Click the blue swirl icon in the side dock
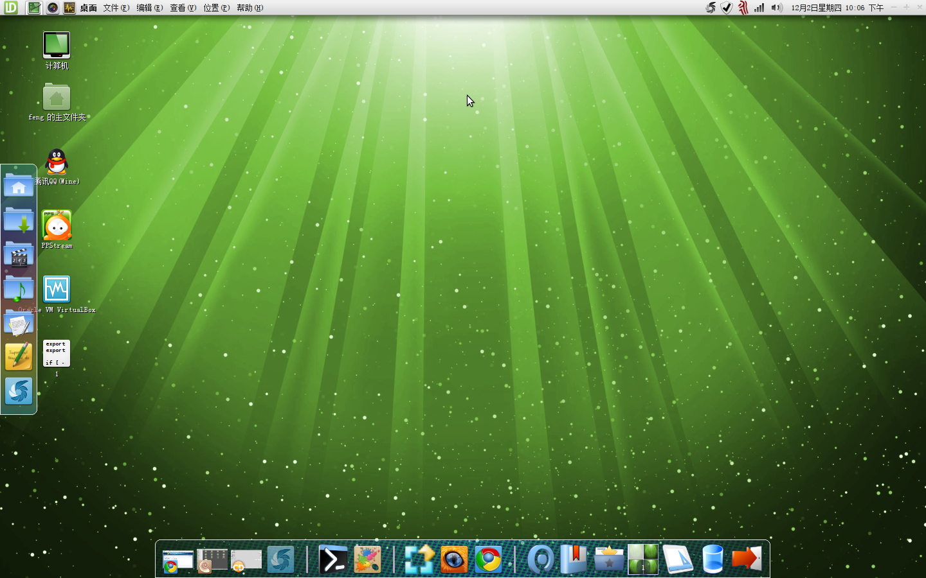Viewport: 926px width, 578px height. tap(19, 391)
